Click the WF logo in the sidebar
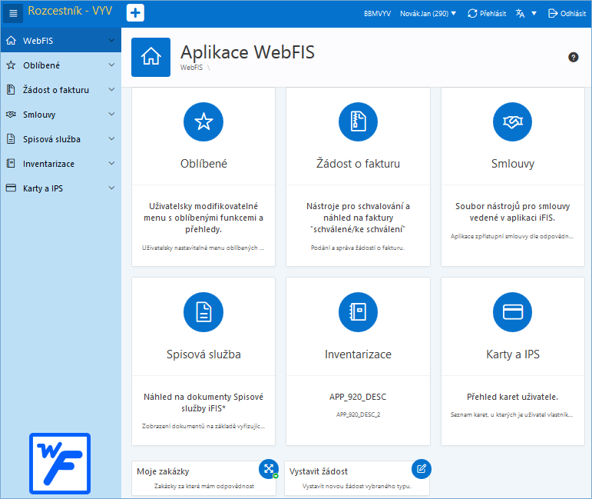This screenshot has height=499, width=592. pyautogui.click(x=60, y=464)
